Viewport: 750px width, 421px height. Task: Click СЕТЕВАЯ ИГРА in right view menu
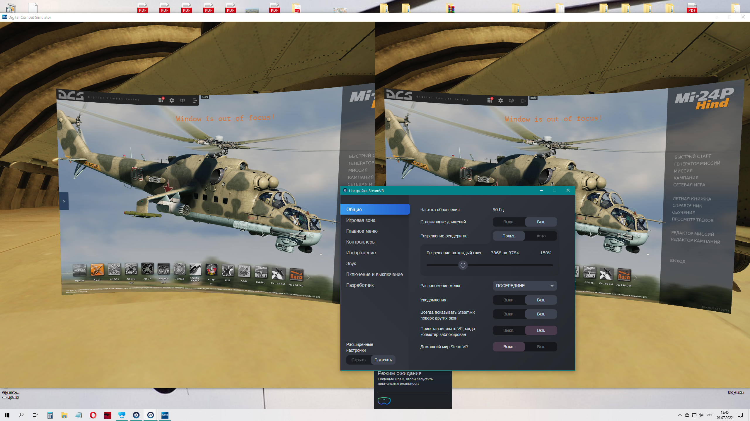[x=689, y=185]
